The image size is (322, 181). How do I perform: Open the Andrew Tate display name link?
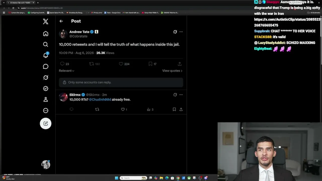[79, 32]
